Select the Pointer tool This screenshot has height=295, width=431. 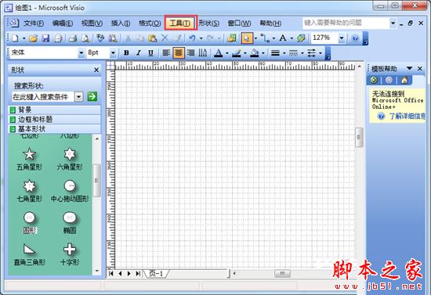[247, 38]
